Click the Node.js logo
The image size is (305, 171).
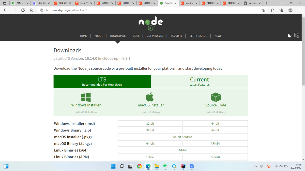tap(151, 23)
